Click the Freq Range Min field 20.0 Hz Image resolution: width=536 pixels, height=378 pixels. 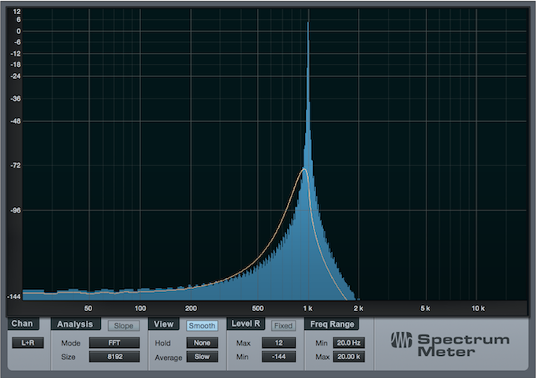pos(348,343)
